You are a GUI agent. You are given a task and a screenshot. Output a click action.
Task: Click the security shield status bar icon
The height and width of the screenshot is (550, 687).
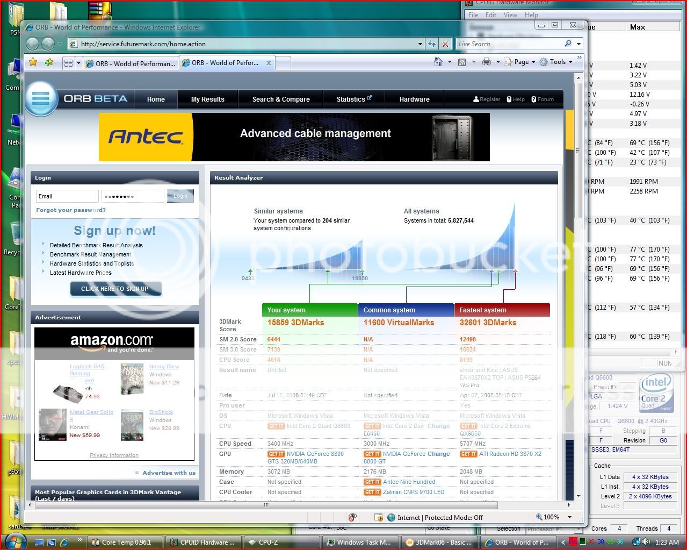tap(379, 517)
